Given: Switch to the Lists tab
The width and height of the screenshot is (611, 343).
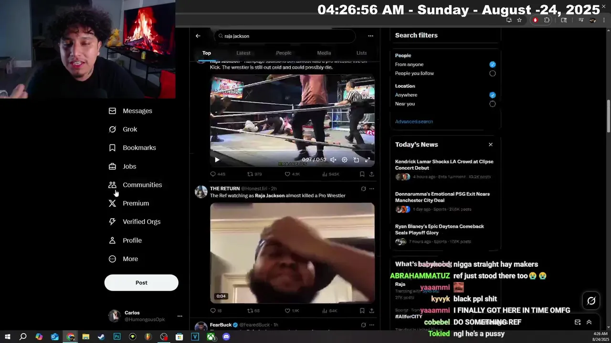Looking at the screenshot, I should [x=362, y=53].
